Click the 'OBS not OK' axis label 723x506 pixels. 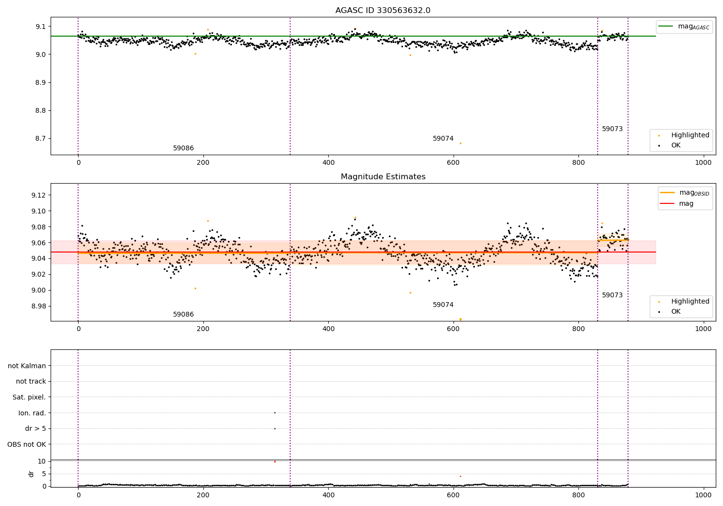(27, 444)
